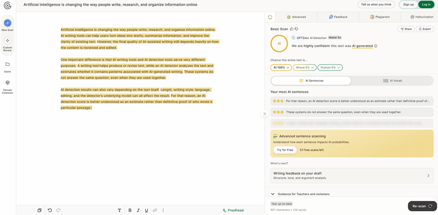
Task: Apply Bold formatting
Action: [x=130, y=210]
